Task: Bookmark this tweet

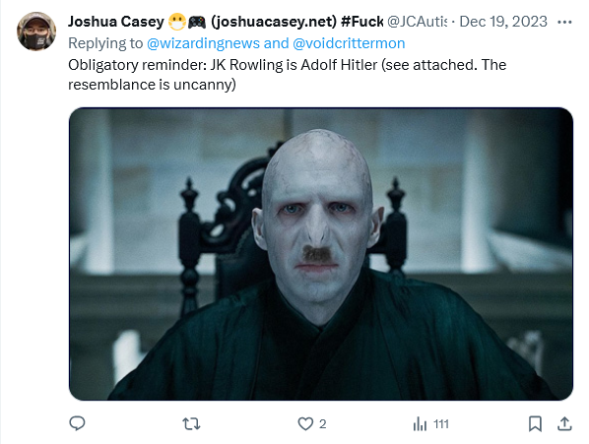Action: click(535, 424)
